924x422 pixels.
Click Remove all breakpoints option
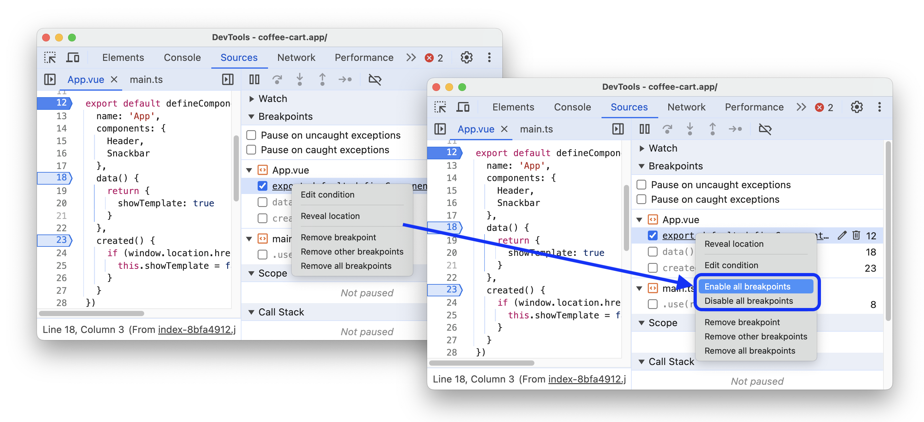[750, 350]
